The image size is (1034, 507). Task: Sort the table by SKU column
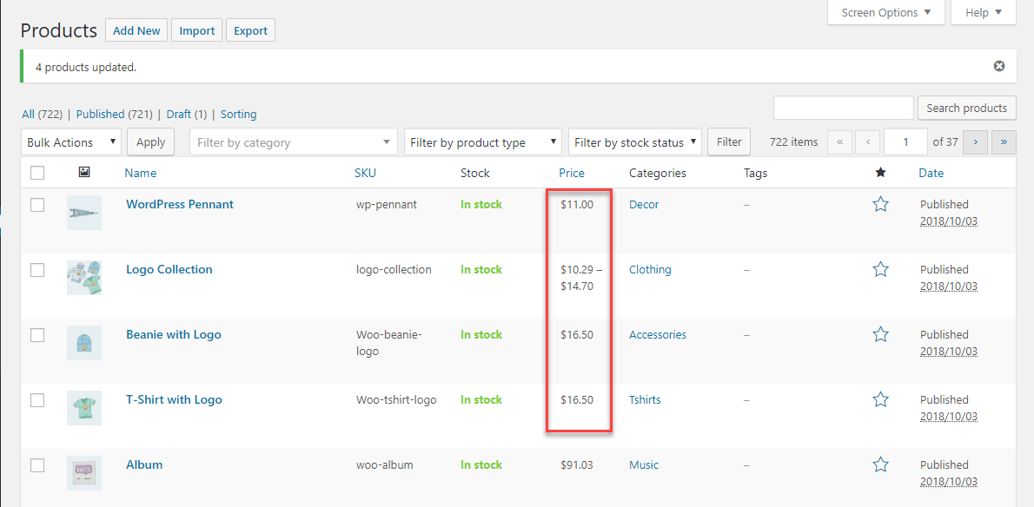[x=365, y=173]
